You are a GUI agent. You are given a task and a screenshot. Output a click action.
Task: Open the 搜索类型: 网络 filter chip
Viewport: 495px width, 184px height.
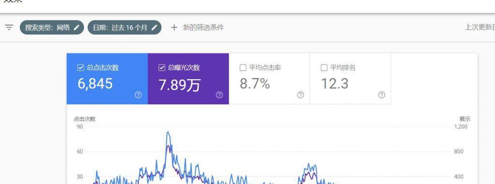[52, 28]
